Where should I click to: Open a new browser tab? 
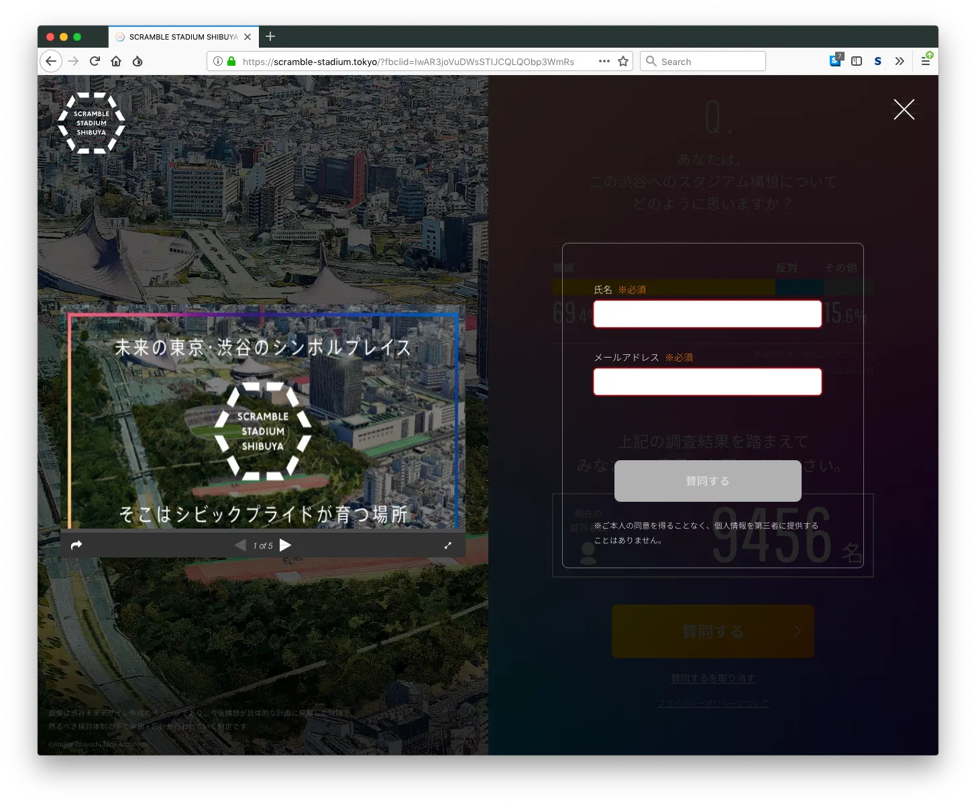click(x=270, y=36)
